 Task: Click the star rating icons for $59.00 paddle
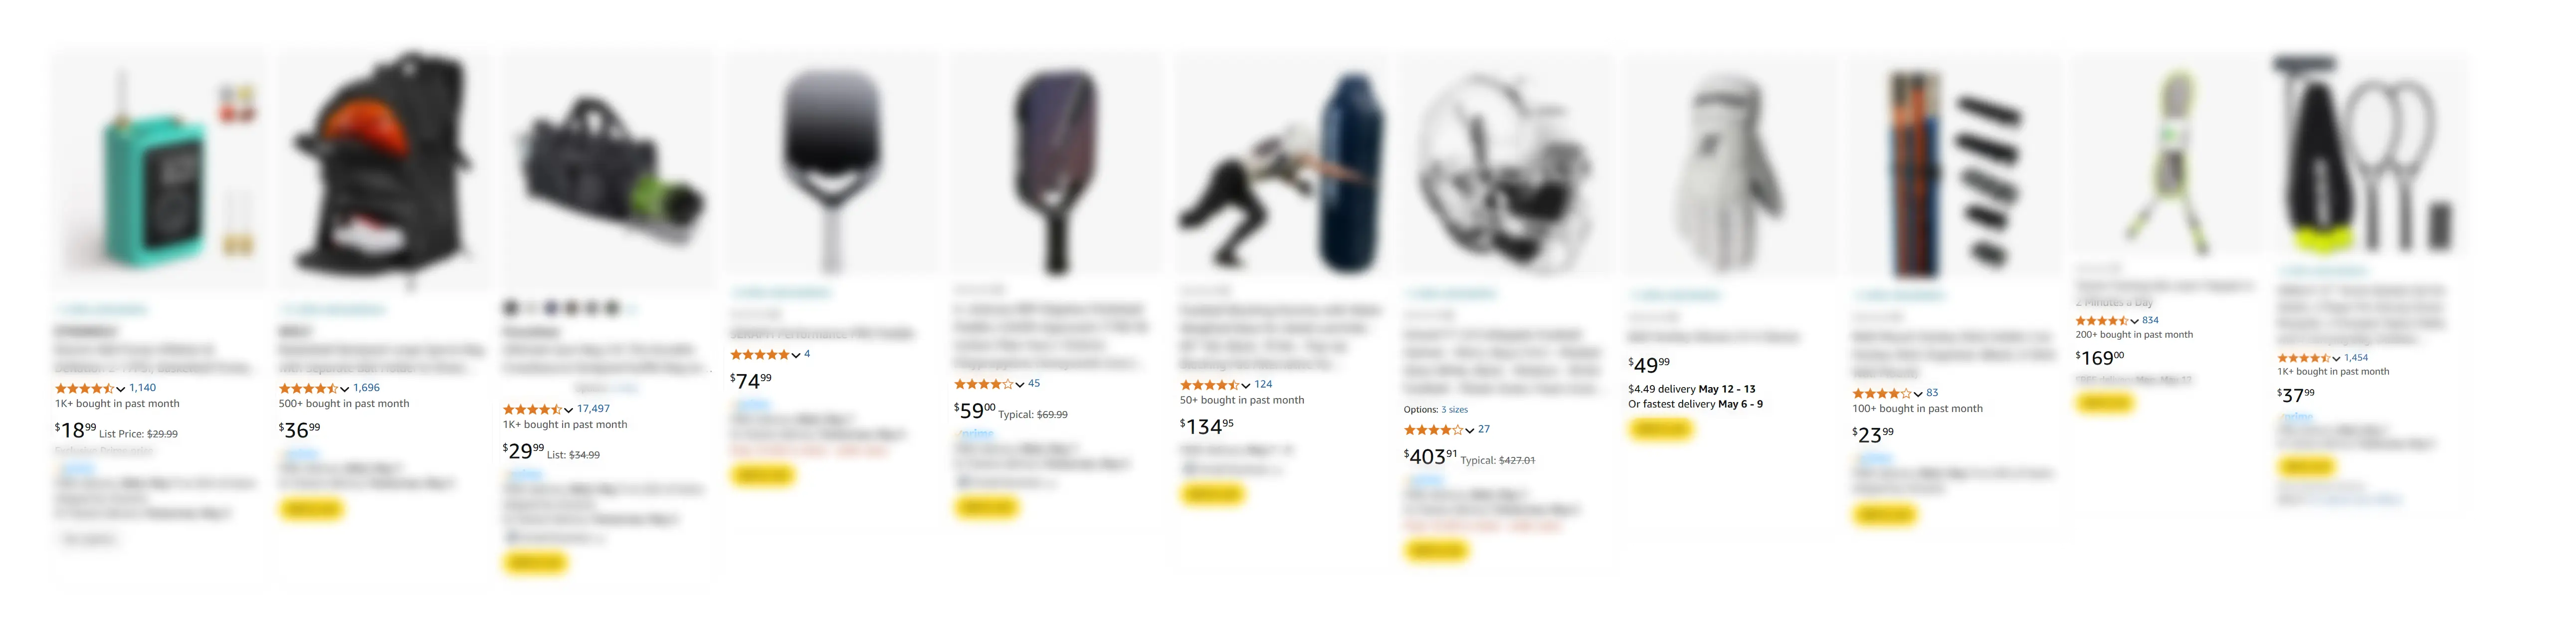(983, 384)
